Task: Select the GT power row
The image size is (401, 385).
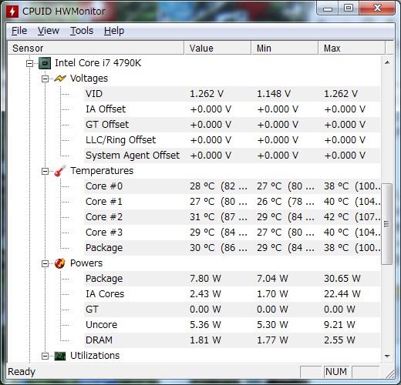Action: tap(232, 310)
